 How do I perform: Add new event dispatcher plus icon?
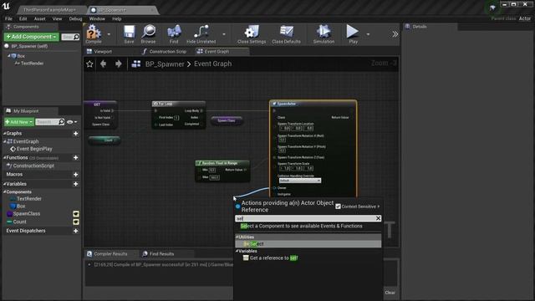tap(76, 231)
